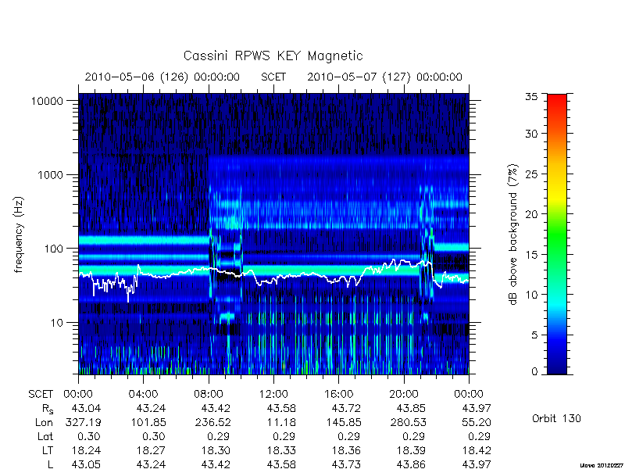The image size is (625, 469).
Task: Click the "Orbit 130" label
Action: click(556, 419)
